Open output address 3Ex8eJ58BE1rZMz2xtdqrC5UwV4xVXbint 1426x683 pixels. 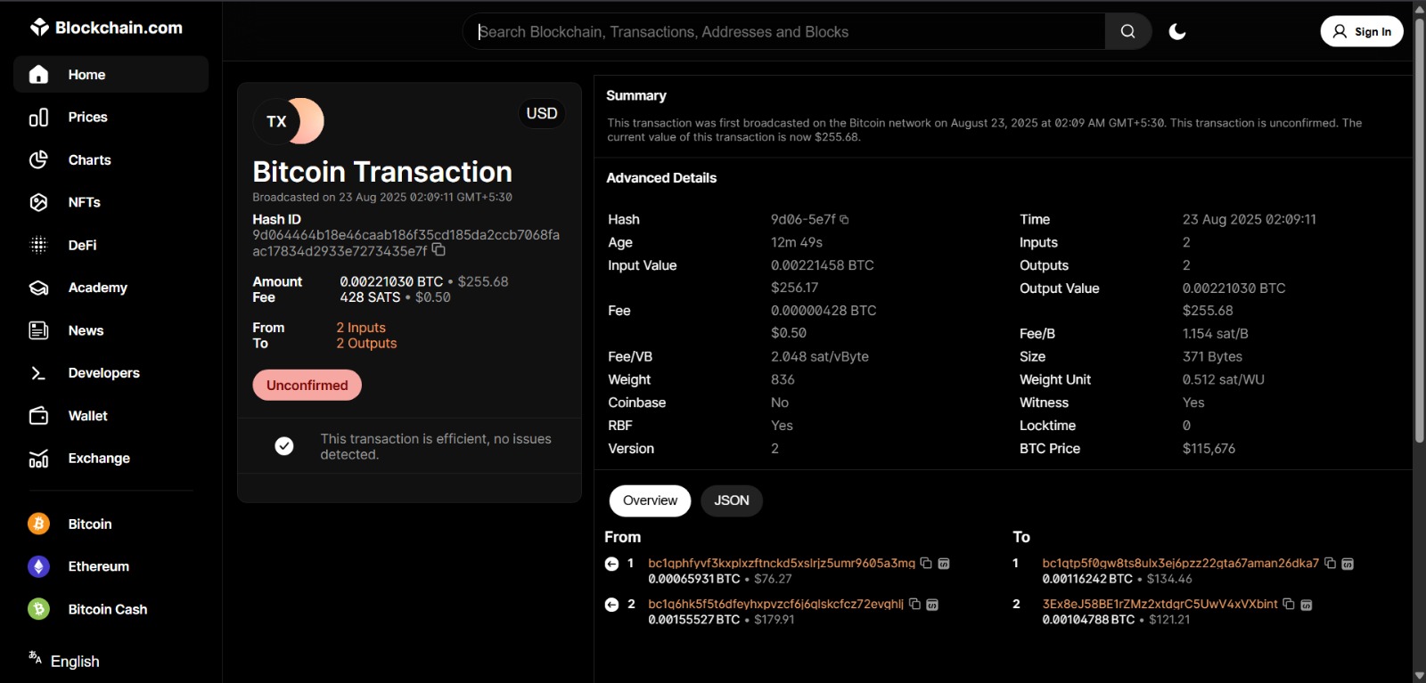point(1160,604)
